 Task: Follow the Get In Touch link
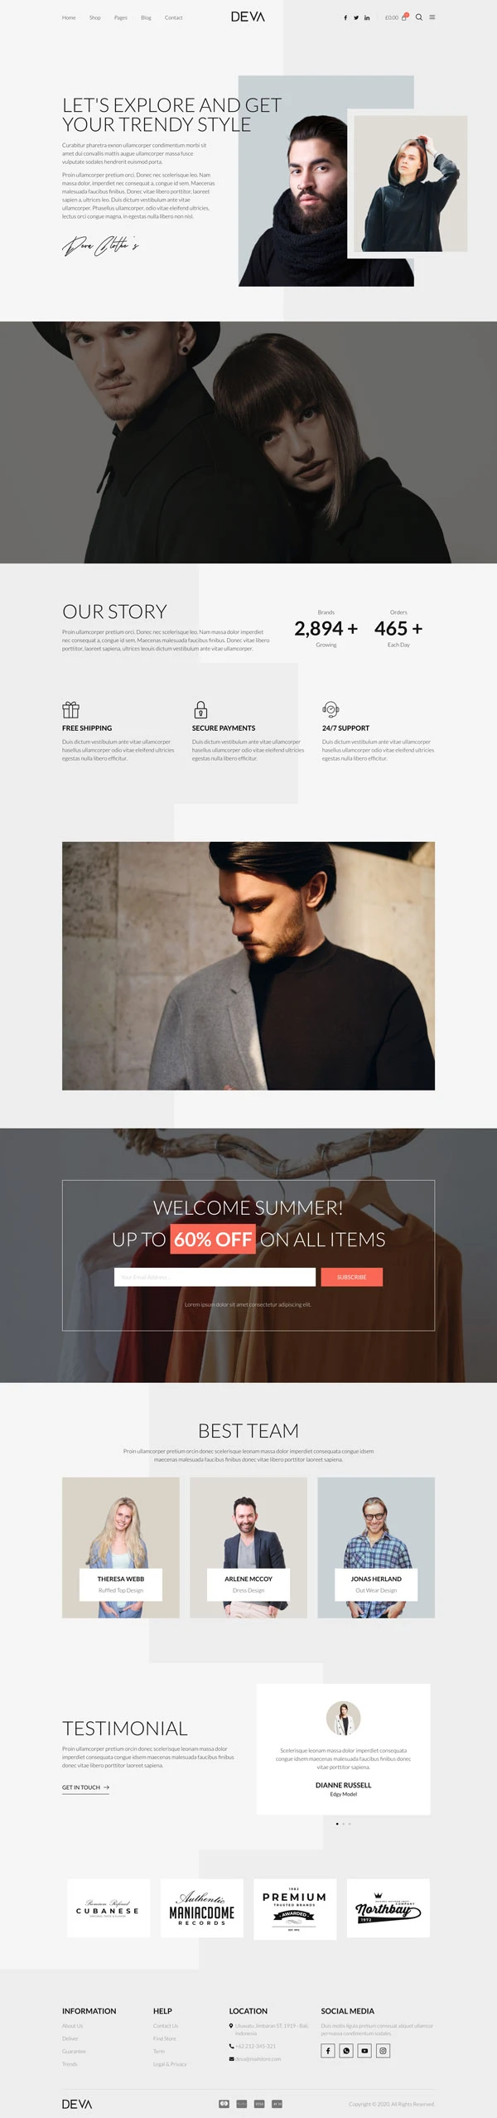coord(85,1787)
